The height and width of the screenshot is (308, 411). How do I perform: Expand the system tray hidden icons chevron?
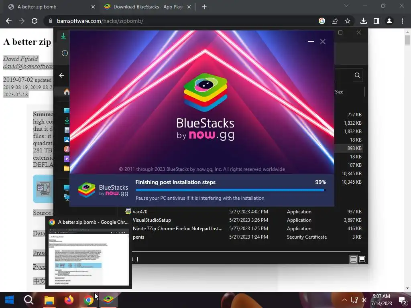[x=344, y=300]
